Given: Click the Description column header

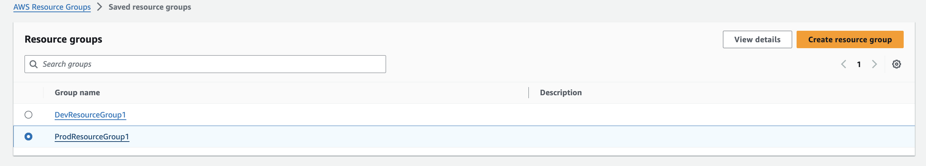Looking at the screenshot, I should (x=561, y=93).
